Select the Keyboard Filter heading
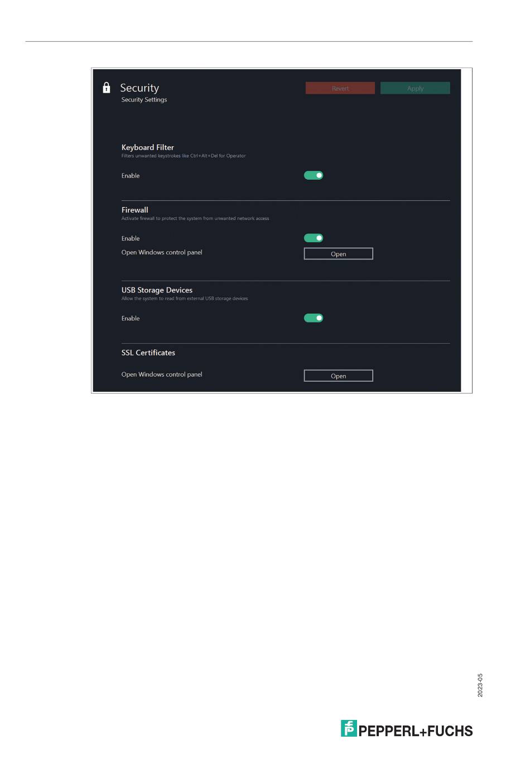 pyautogui.click(x=148, y=147)
